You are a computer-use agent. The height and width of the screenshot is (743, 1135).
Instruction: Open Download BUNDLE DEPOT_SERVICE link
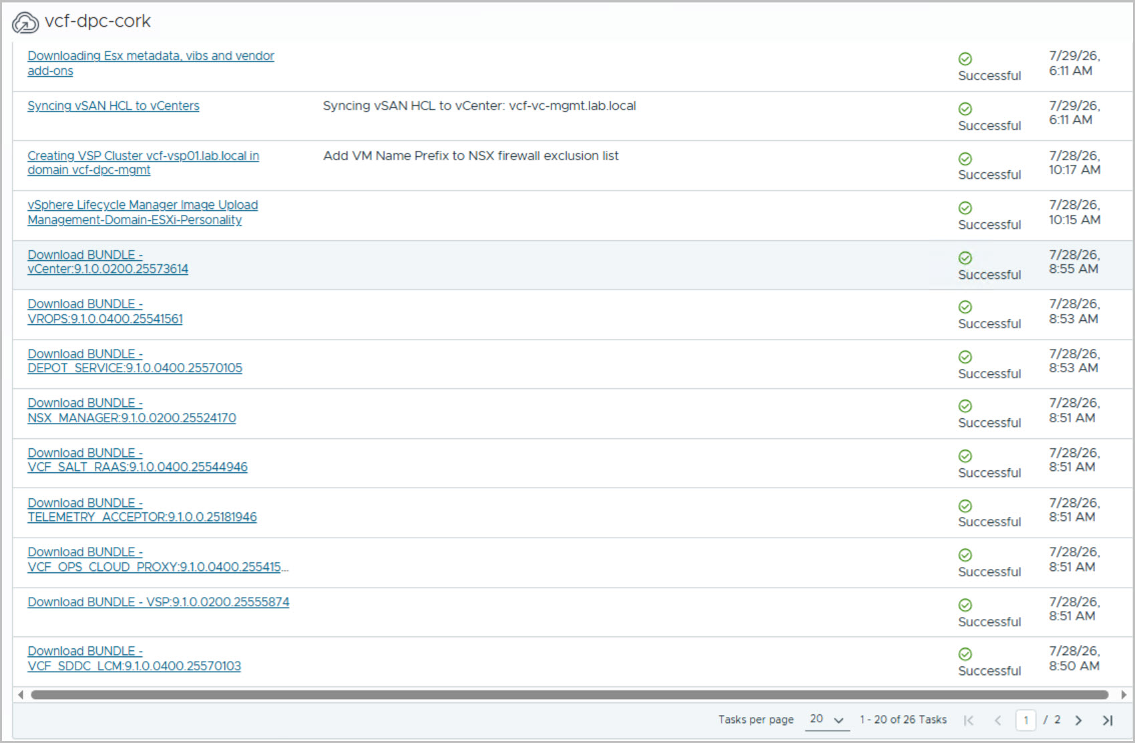point(135,361)
